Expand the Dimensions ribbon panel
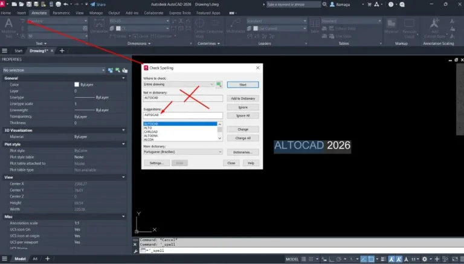 pos(139,43)
